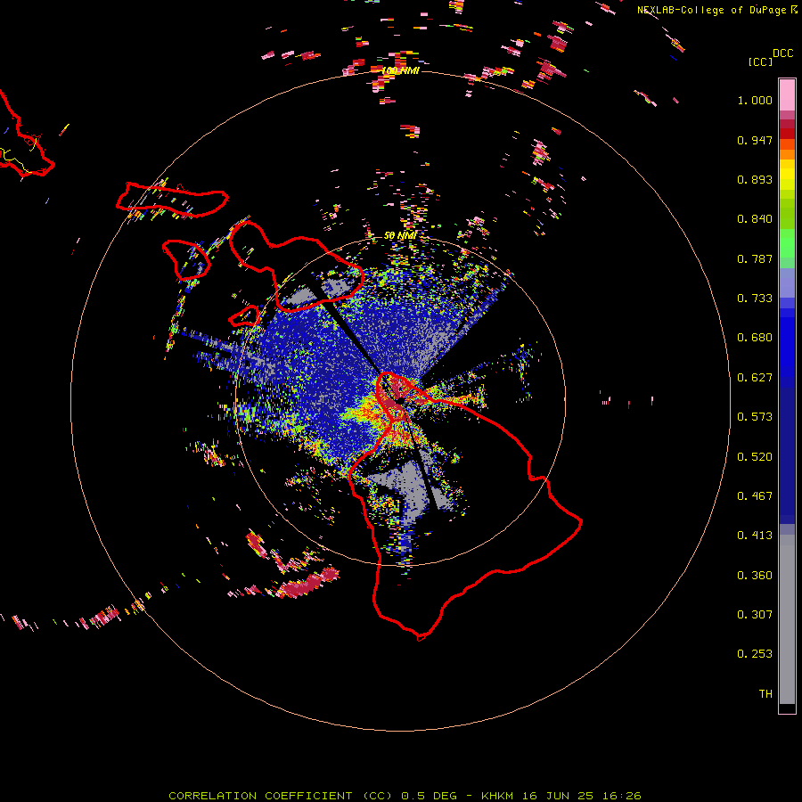Click the [CC] legend unit label

(760, 61)
